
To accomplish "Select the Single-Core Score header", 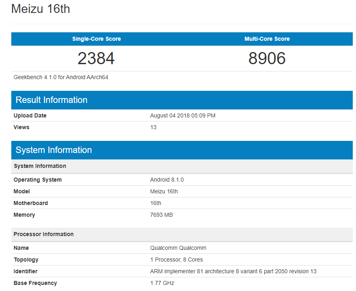I will coord(96,39).
